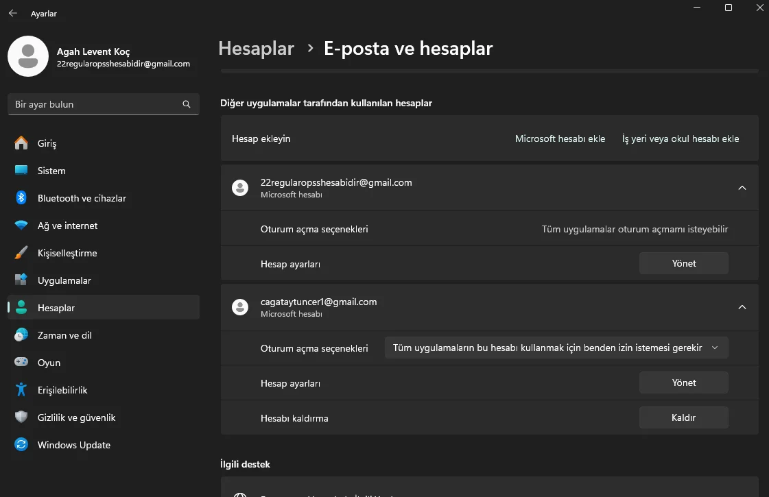This screenshot has height=497, width=769.
Task: Click the Bluetooth ve cihazlar icon
Action: click(x=21, y=198)
